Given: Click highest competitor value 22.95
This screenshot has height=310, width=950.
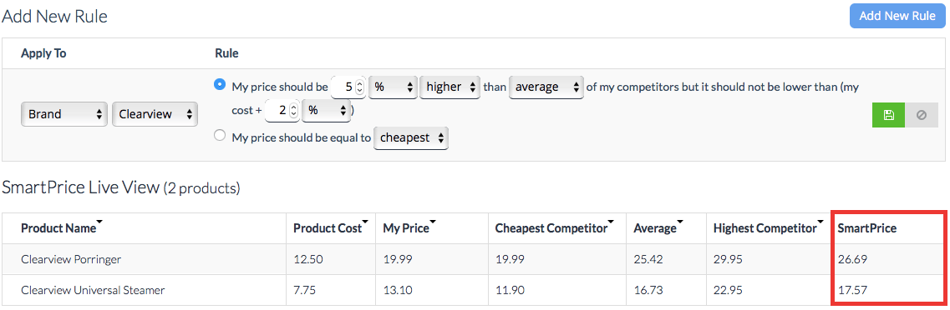Looking at the screenshot, I should [x=729, y=290].
